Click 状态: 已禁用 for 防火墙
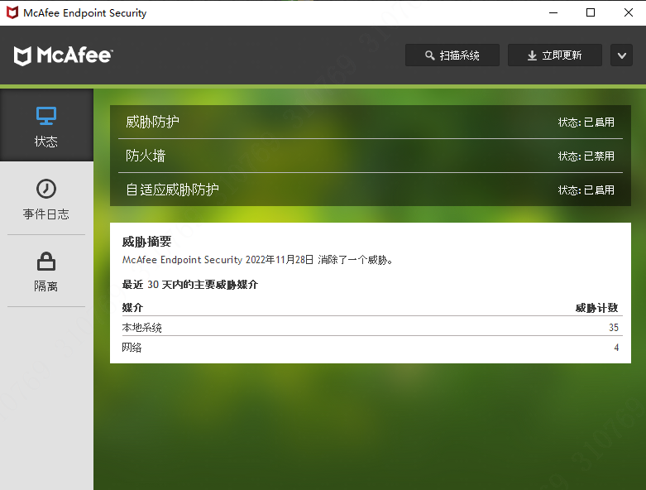The image size is (646, 490). pos(586,156)
